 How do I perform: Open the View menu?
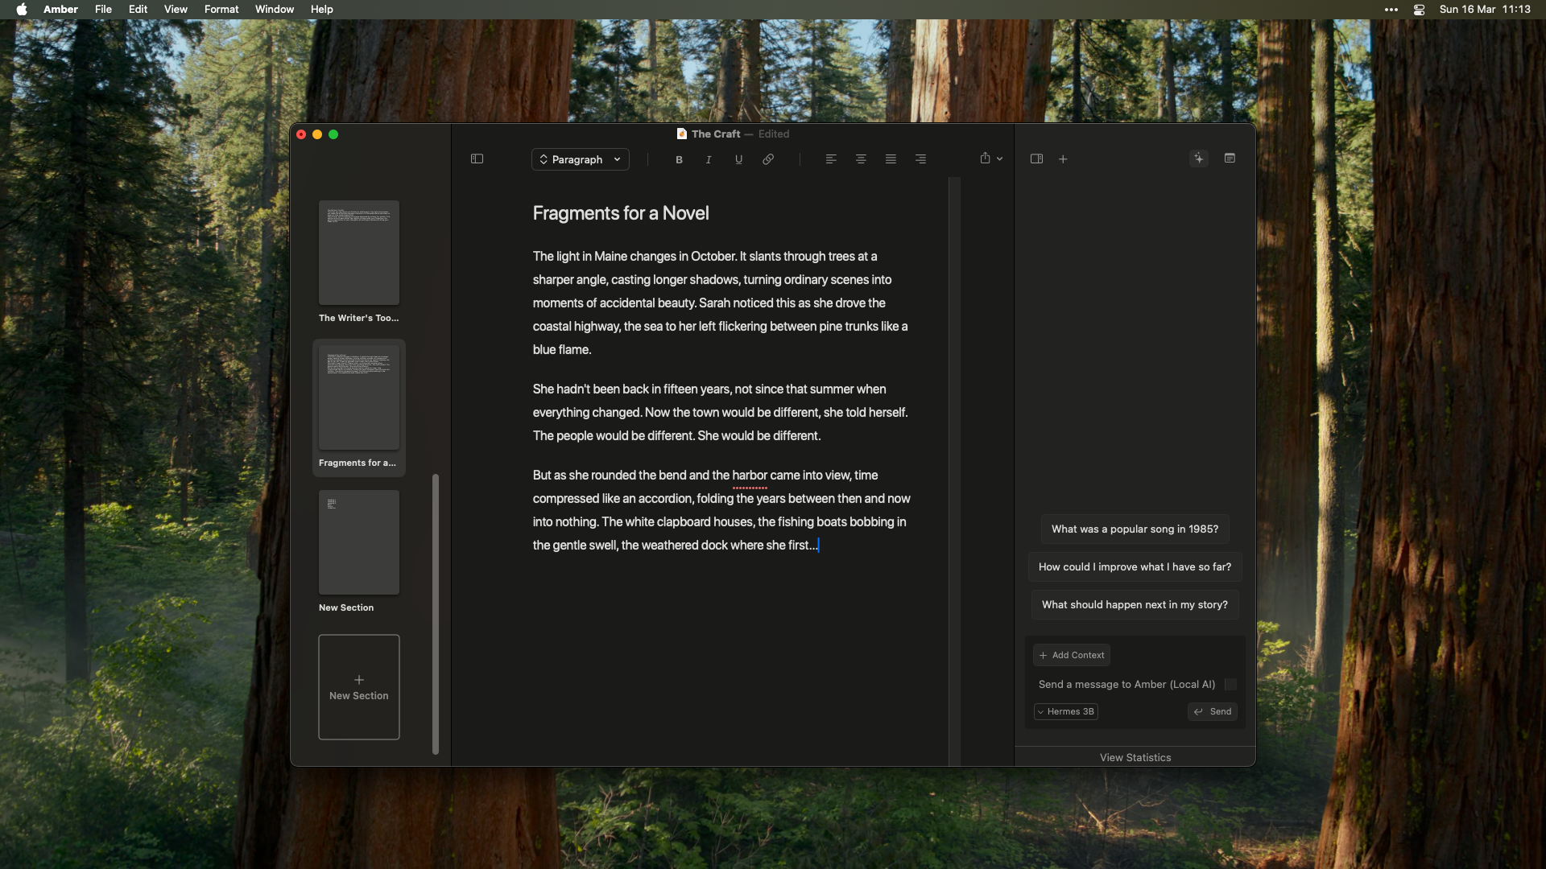pyautogui.click(x=176, y=9)
